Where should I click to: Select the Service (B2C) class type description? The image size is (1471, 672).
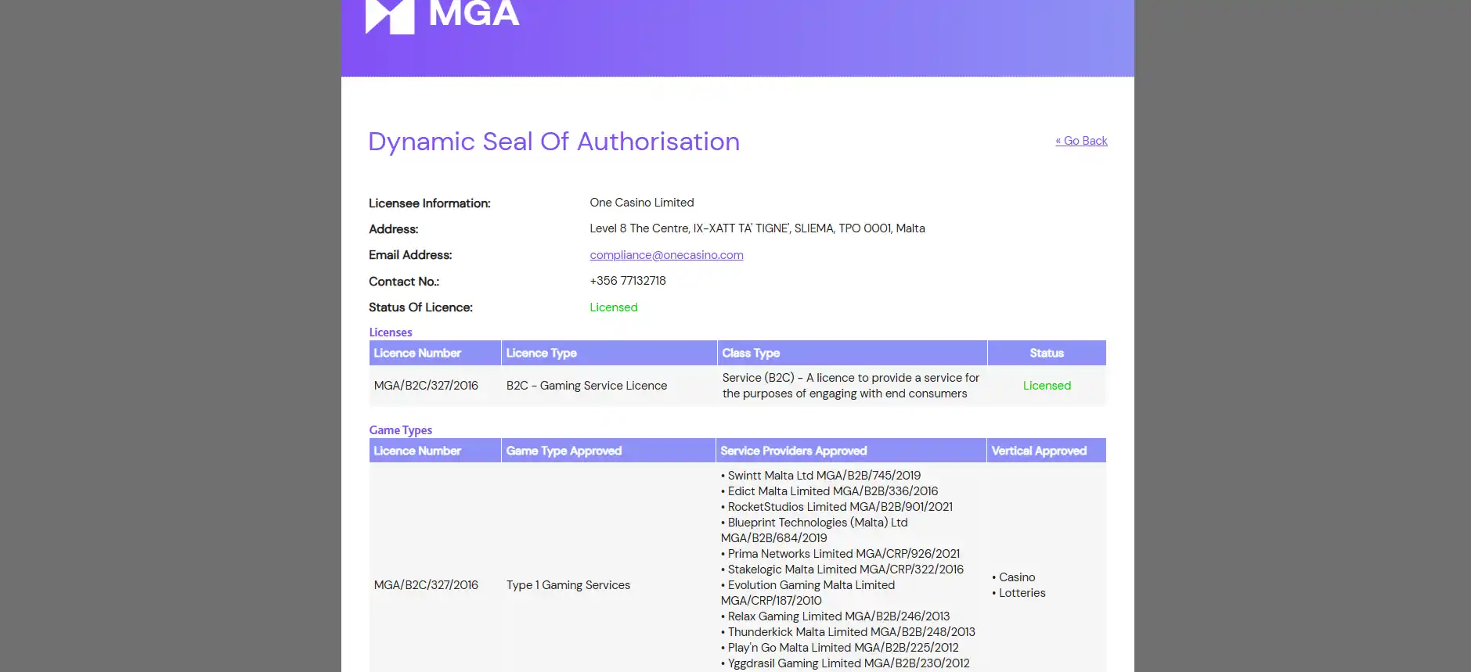[x=851, y=386]
